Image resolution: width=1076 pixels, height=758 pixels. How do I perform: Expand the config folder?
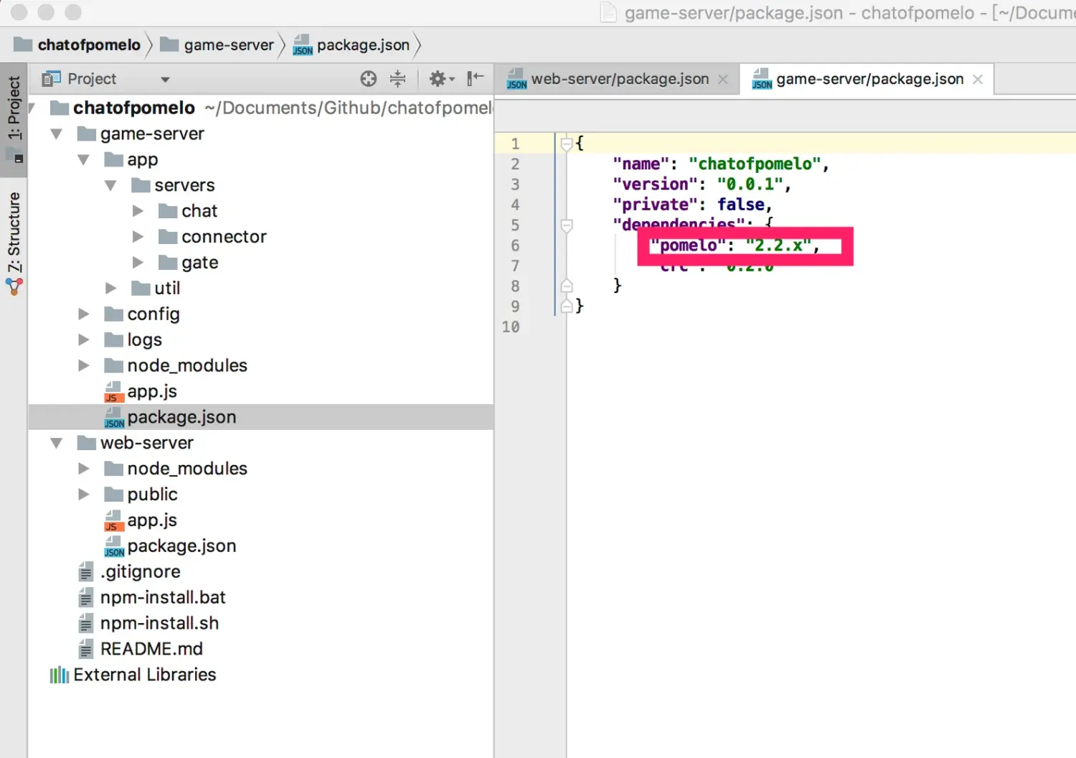click(84, 314)
